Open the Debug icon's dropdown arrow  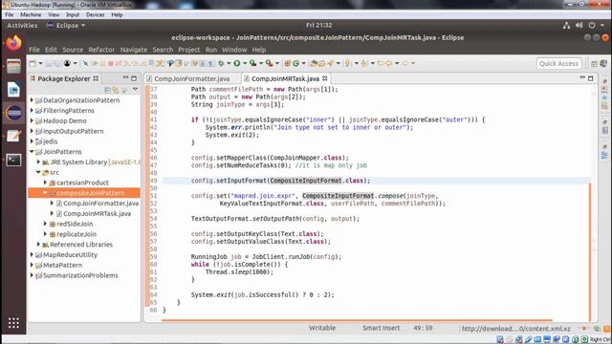(229, 63)
